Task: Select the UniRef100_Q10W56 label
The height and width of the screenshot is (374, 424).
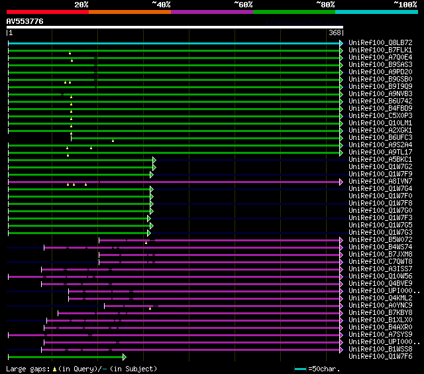Action: [x=380, y=277]
